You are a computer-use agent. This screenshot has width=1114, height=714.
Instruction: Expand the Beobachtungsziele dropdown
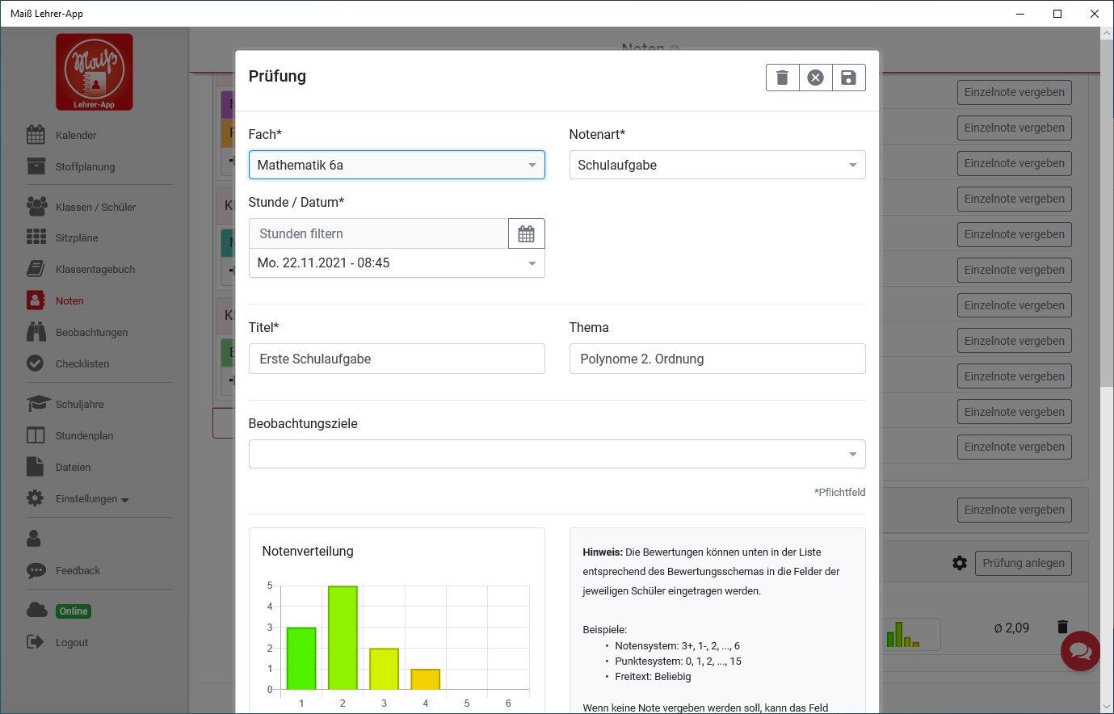pos(557,454)
